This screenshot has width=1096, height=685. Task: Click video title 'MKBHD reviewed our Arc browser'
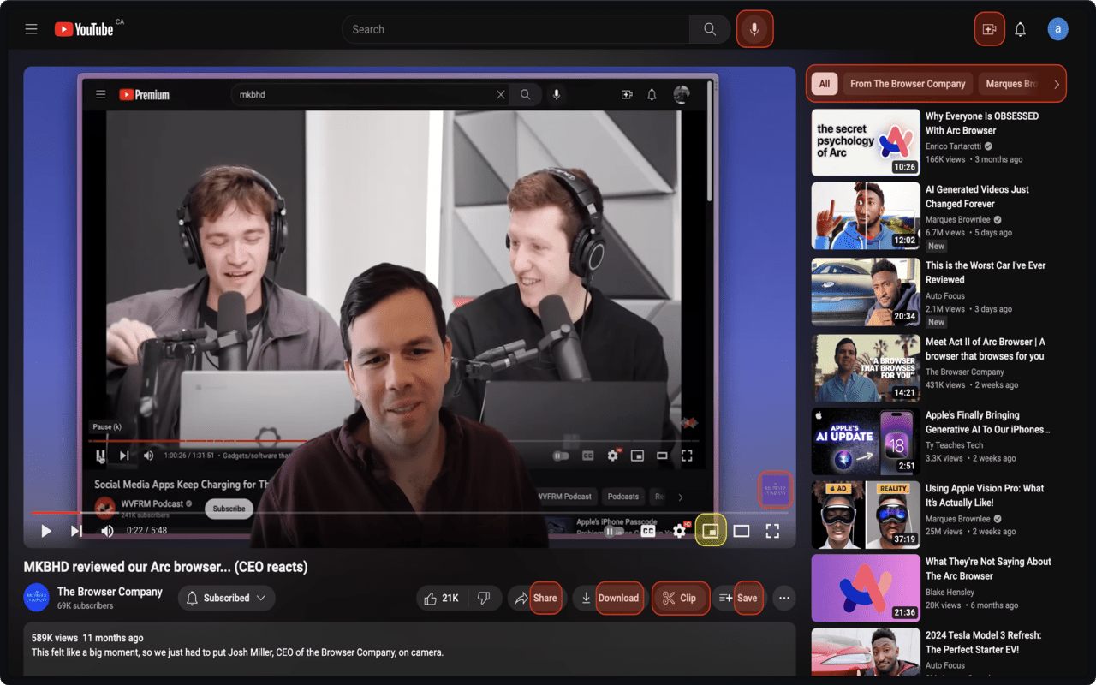click(165, 567)
